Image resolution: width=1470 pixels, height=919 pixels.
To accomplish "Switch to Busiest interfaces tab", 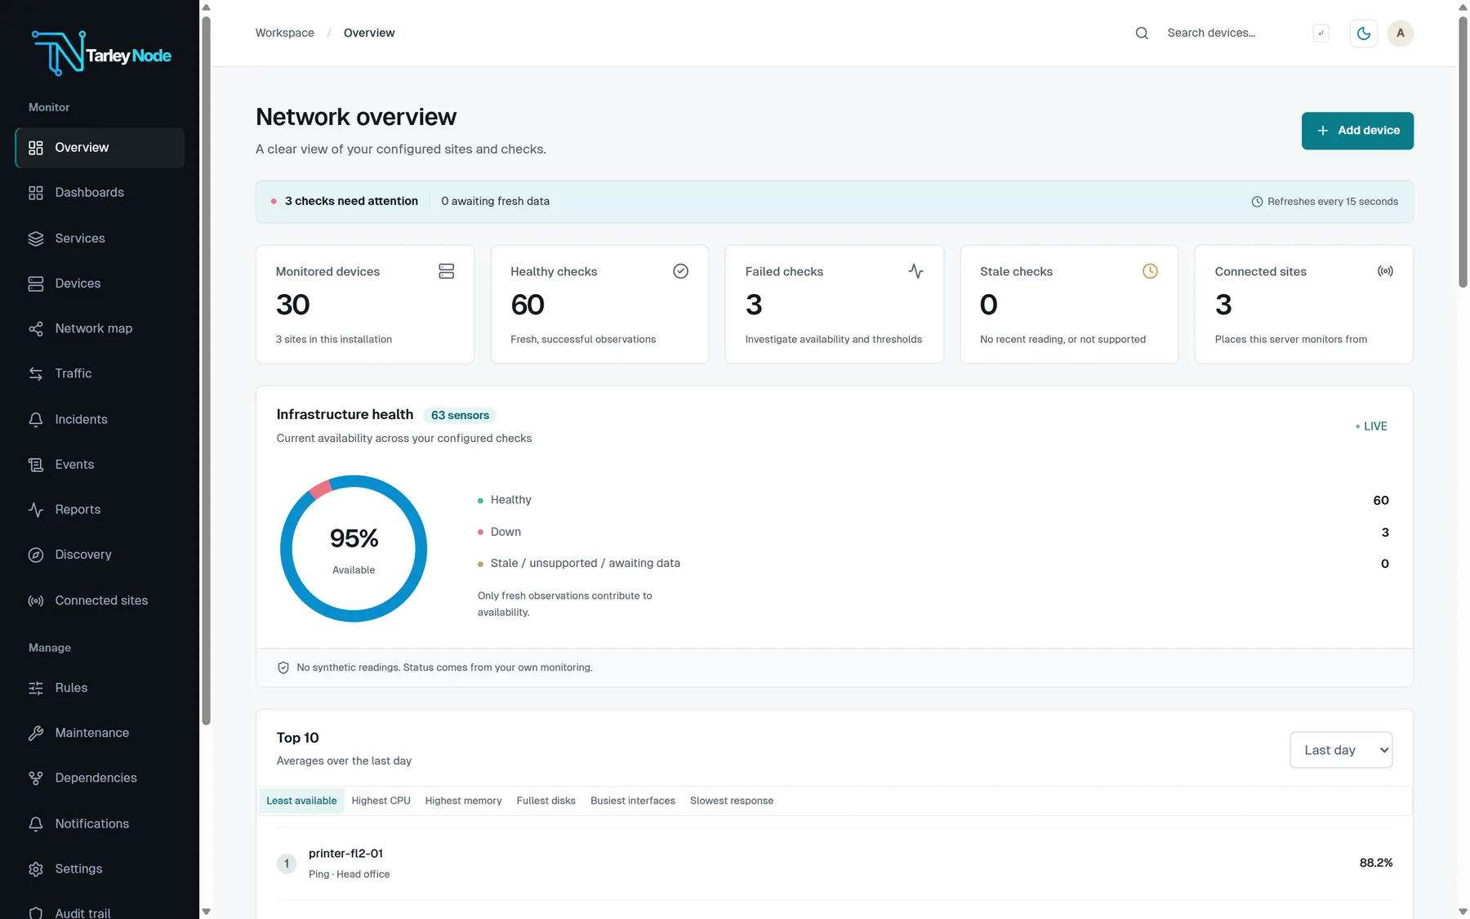I will [x=633, y=801].
